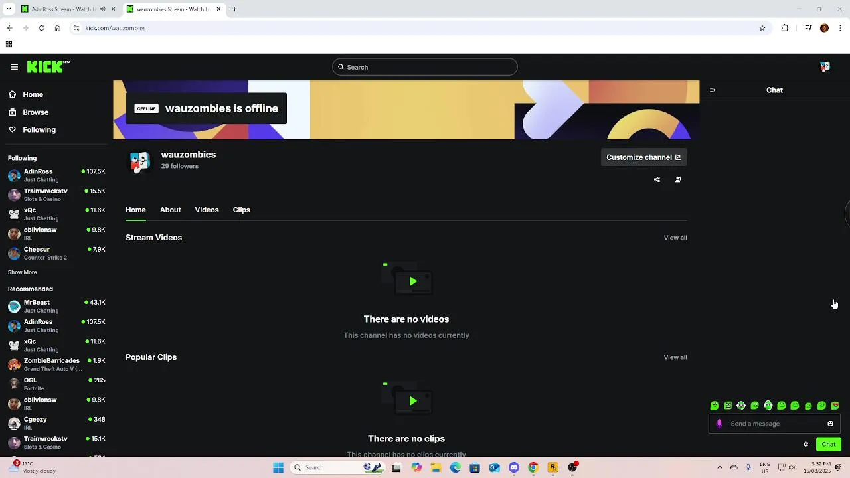This screenshot has height=478, width=850.
Task: Open a new browser tab
Action: tap(234, 9)
